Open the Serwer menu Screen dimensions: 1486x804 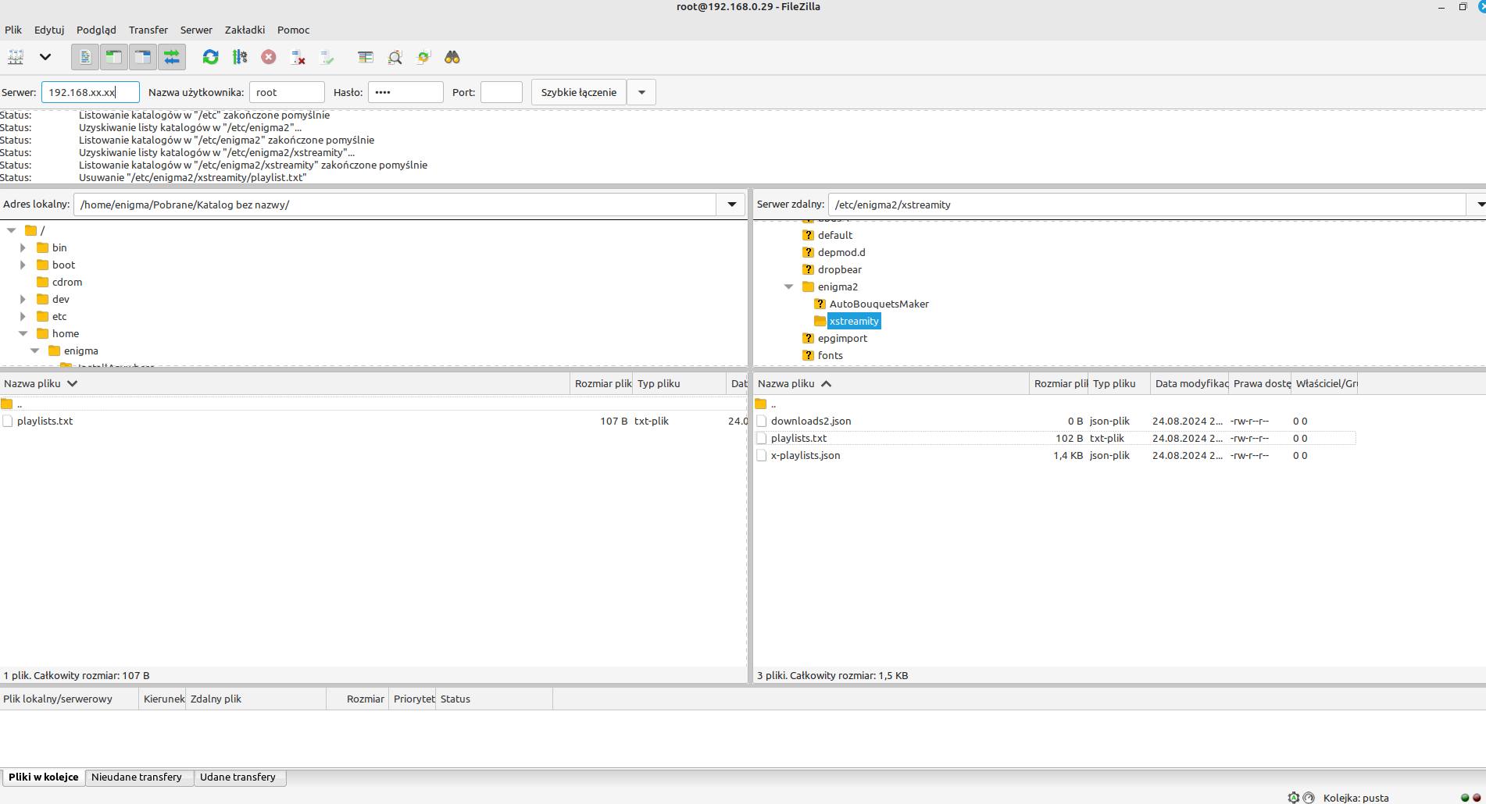195,30
